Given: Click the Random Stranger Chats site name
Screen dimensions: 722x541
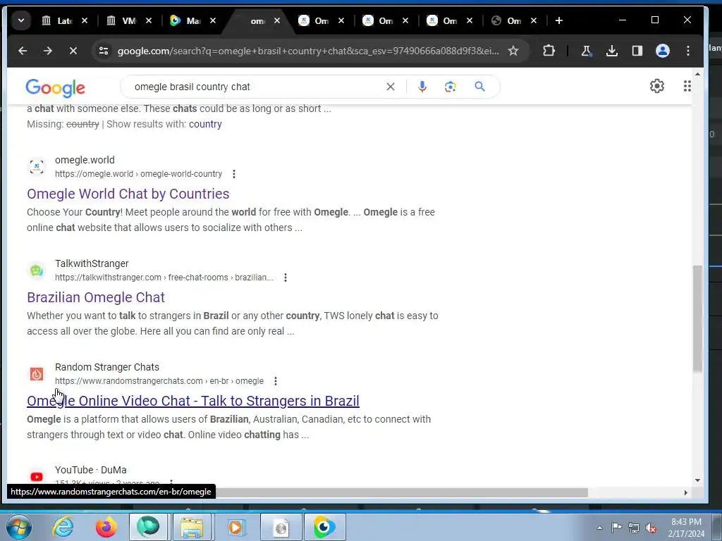Looking at the screenshot, I should point(107,367).
